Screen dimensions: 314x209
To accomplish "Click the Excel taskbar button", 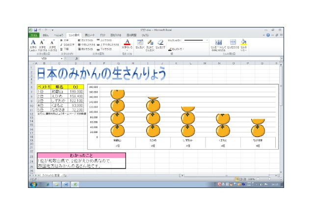I will pyautogui.click(x=75, y=184).
